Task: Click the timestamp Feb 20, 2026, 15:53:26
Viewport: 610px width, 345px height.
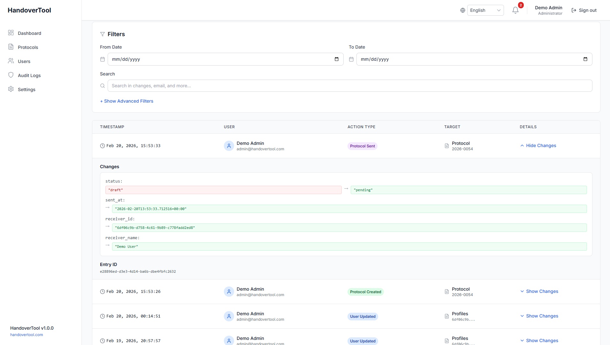Action: 133,292
